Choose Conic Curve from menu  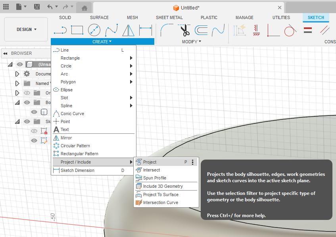[x=94, y=114]
